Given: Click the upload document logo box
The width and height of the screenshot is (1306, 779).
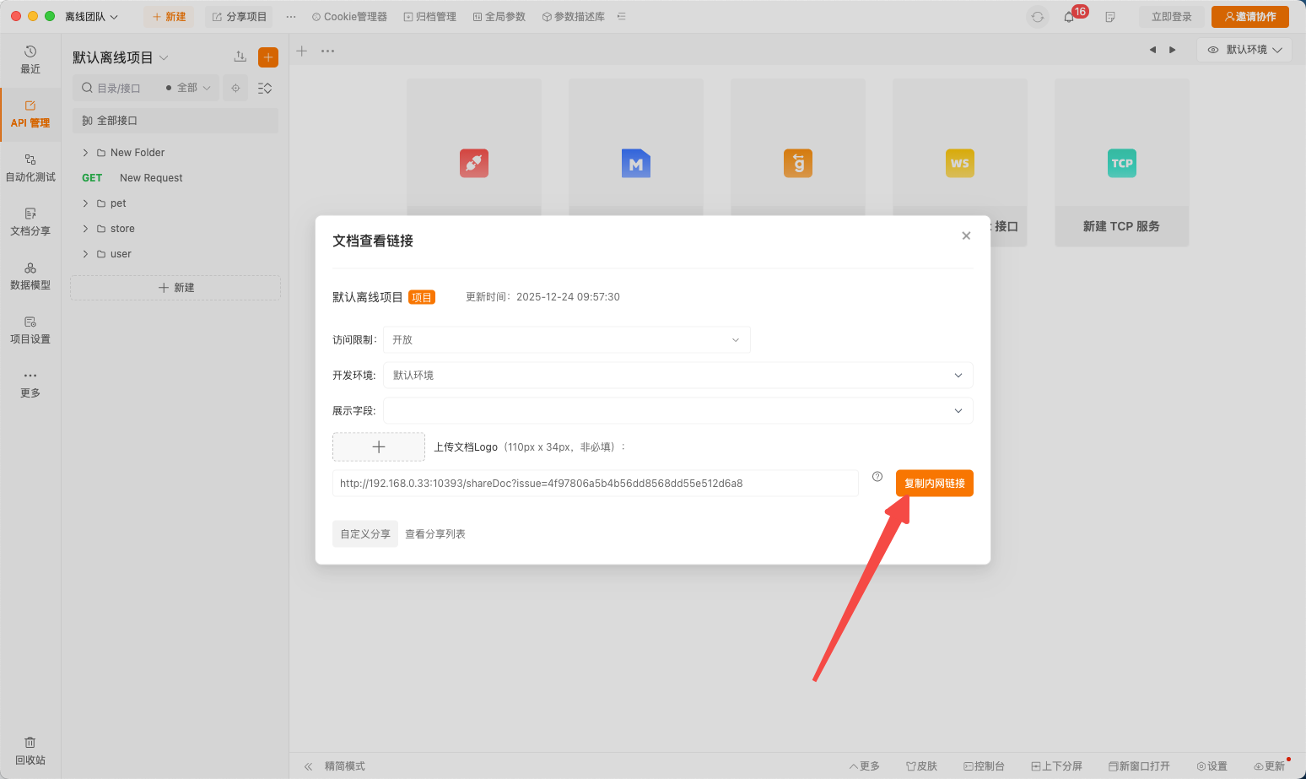Looking at the screenshot, I should click(379, 447).
